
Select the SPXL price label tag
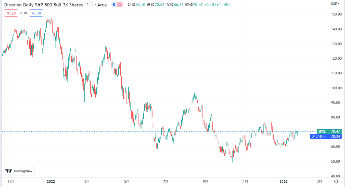coord(322,131)
